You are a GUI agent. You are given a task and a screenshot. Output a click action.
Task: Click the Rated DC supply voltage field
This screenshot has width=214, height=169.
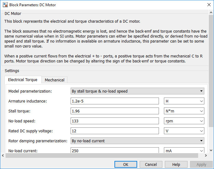[x=115, y=131]
